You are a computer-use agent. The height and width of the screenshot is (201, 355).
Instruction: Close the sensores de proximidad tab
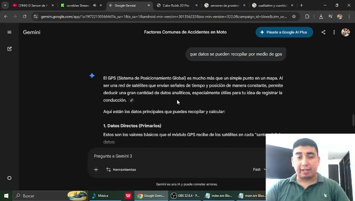point(244,5)
